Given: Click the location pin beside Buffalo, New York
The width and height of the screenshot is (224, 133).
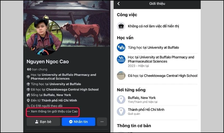Looking at the screenshot, I should pos(121,99).
